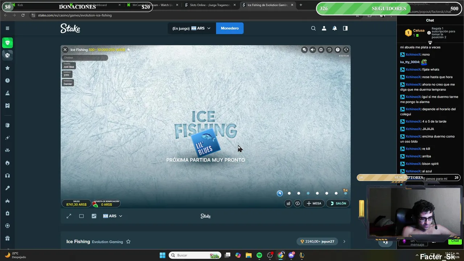Image resolution: width=464 pixels, height=261 pixels.
Task: Click the Chatear chat input in game
Action: point(85,58)
